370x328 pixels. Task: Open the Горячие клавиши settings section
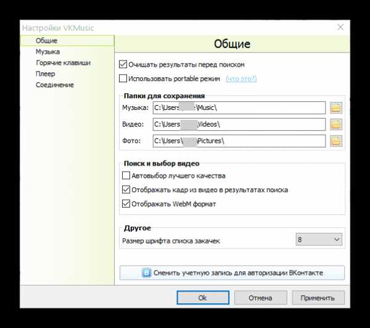(x=64, y=63)
